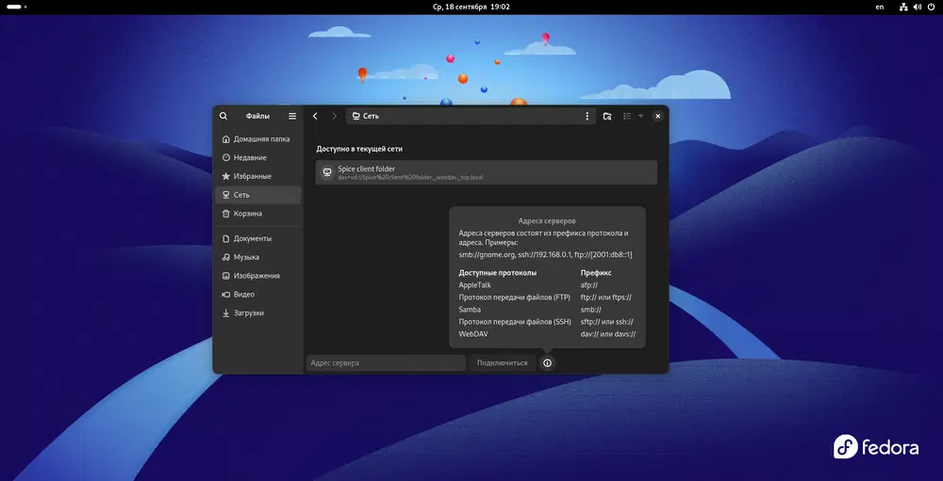Close the Files window
Viewport: 943px width, 481px height.
click(658, 116)
